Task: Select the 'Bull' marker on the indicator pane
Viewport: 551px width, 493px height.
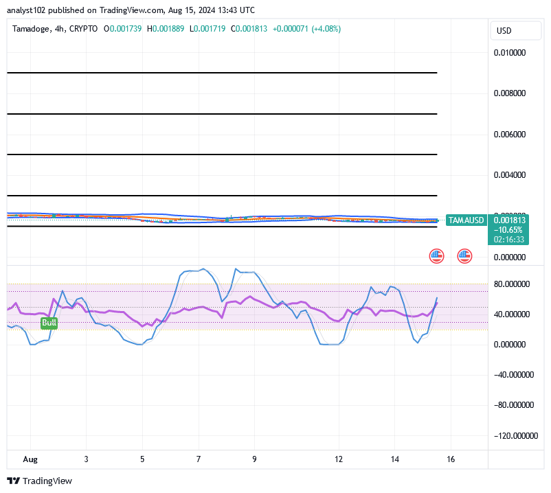Action: (x=48, y=323)
